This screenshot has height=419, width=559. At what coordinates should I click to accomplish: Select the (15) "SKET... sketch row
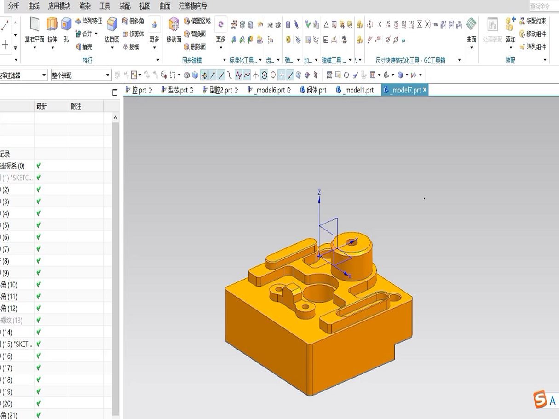click(56, 344)
